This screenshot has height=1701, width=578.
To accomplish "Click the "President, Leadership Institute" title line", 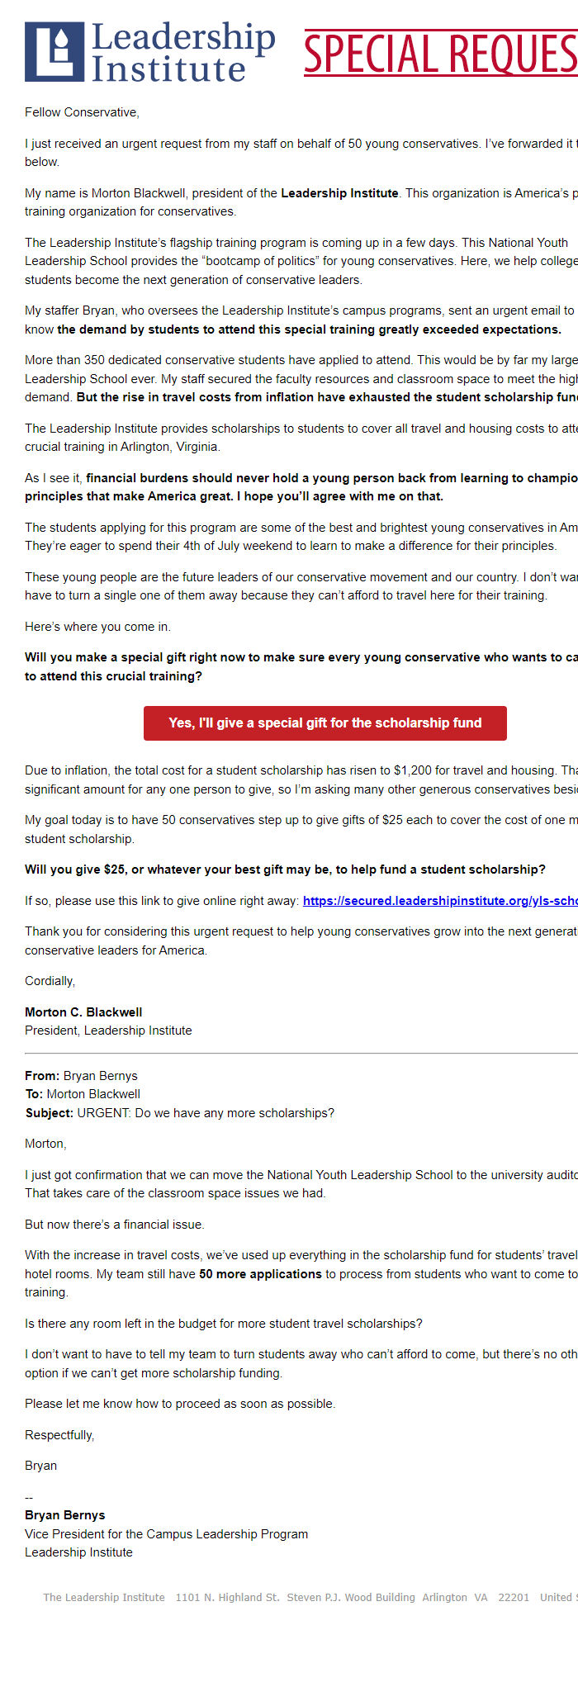I will (108, 1031).
